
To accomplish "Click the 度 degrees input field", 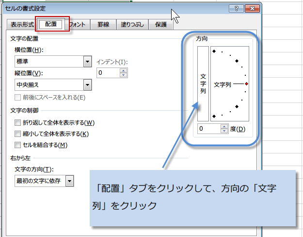I will click(x=209, y=129).
